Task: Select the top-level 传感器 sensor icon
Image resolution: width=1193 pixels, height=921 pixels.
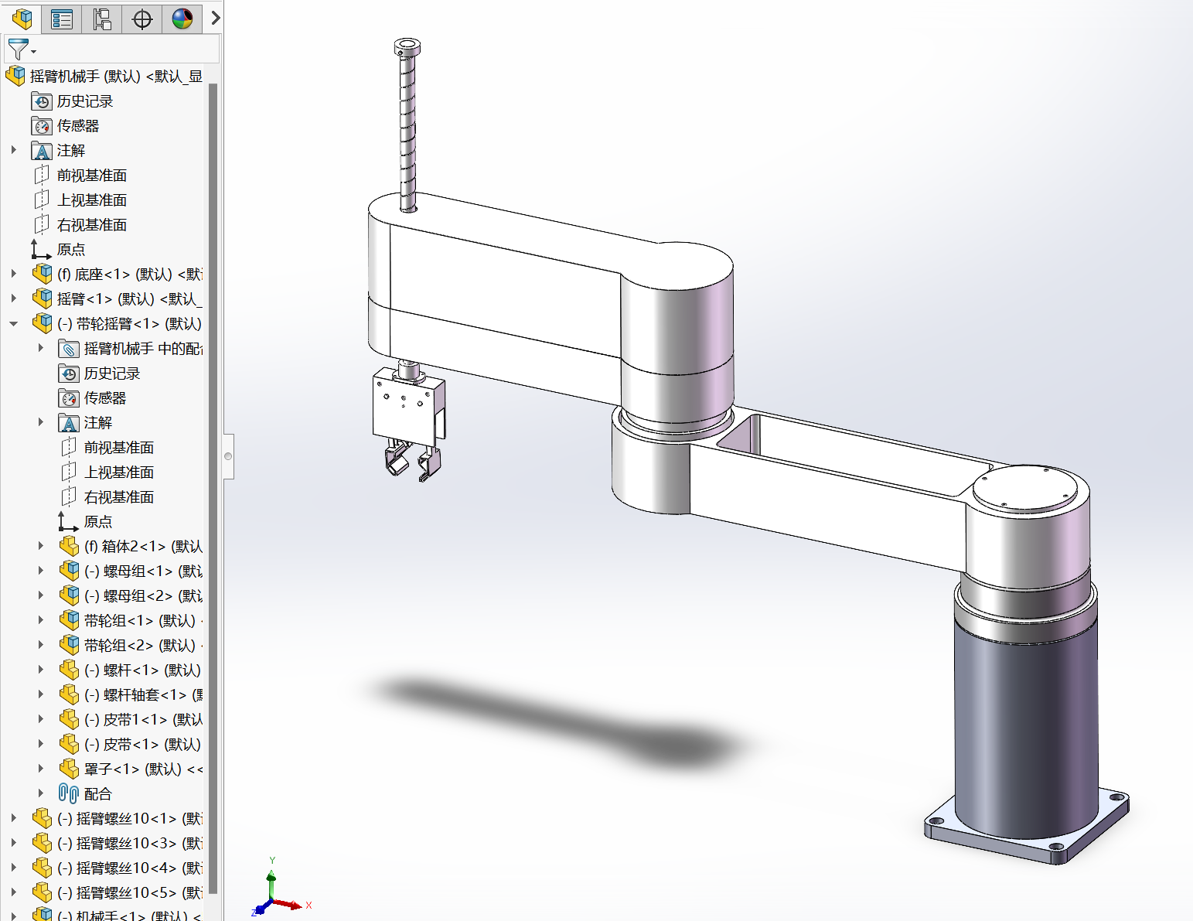Action: 42,126
